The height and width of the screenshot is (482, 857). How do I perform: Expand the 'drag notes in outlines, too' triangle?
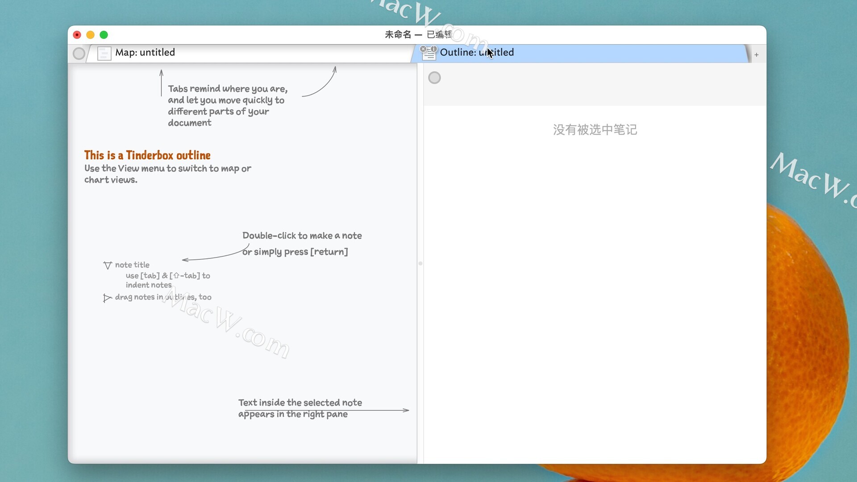(107, 298)
